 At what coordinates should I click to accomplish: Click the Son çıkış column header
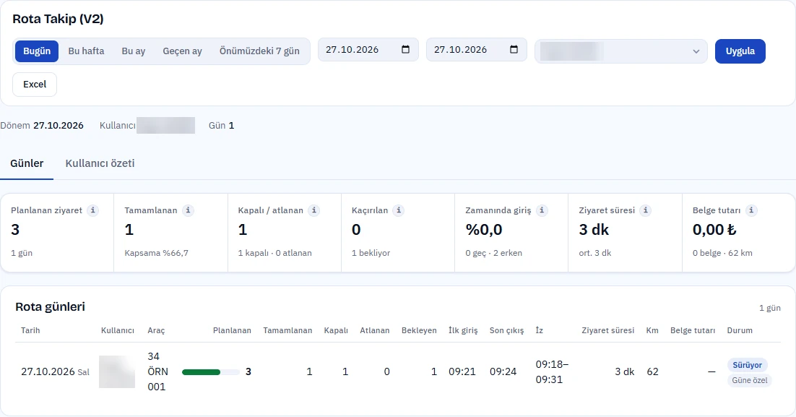pyautogui.click(x=506, y=331)
